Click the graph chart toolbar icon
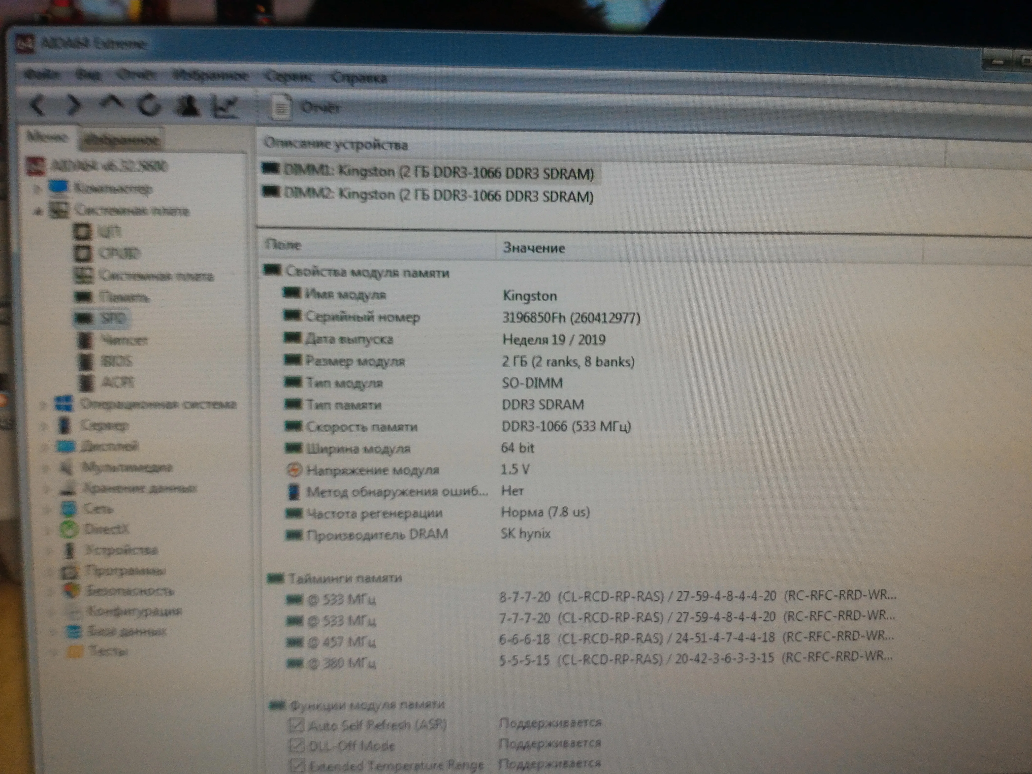1032x774 pixels. pyautogui.click(x=225, y=106)
